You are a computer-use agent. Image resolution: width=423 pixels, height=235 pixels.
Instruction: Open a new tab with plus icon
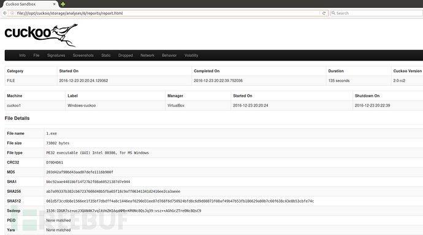[63, 4]
